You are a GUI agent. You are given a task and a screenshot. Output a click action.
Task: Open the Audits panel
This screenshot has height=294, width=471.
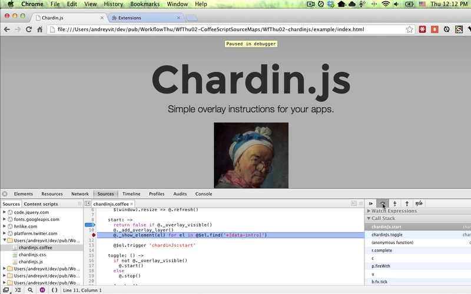coord(180,194)
